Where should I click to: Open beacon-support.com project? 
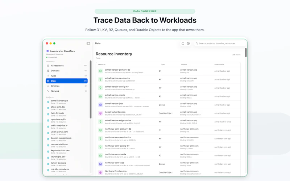click(x=67, y=139)
